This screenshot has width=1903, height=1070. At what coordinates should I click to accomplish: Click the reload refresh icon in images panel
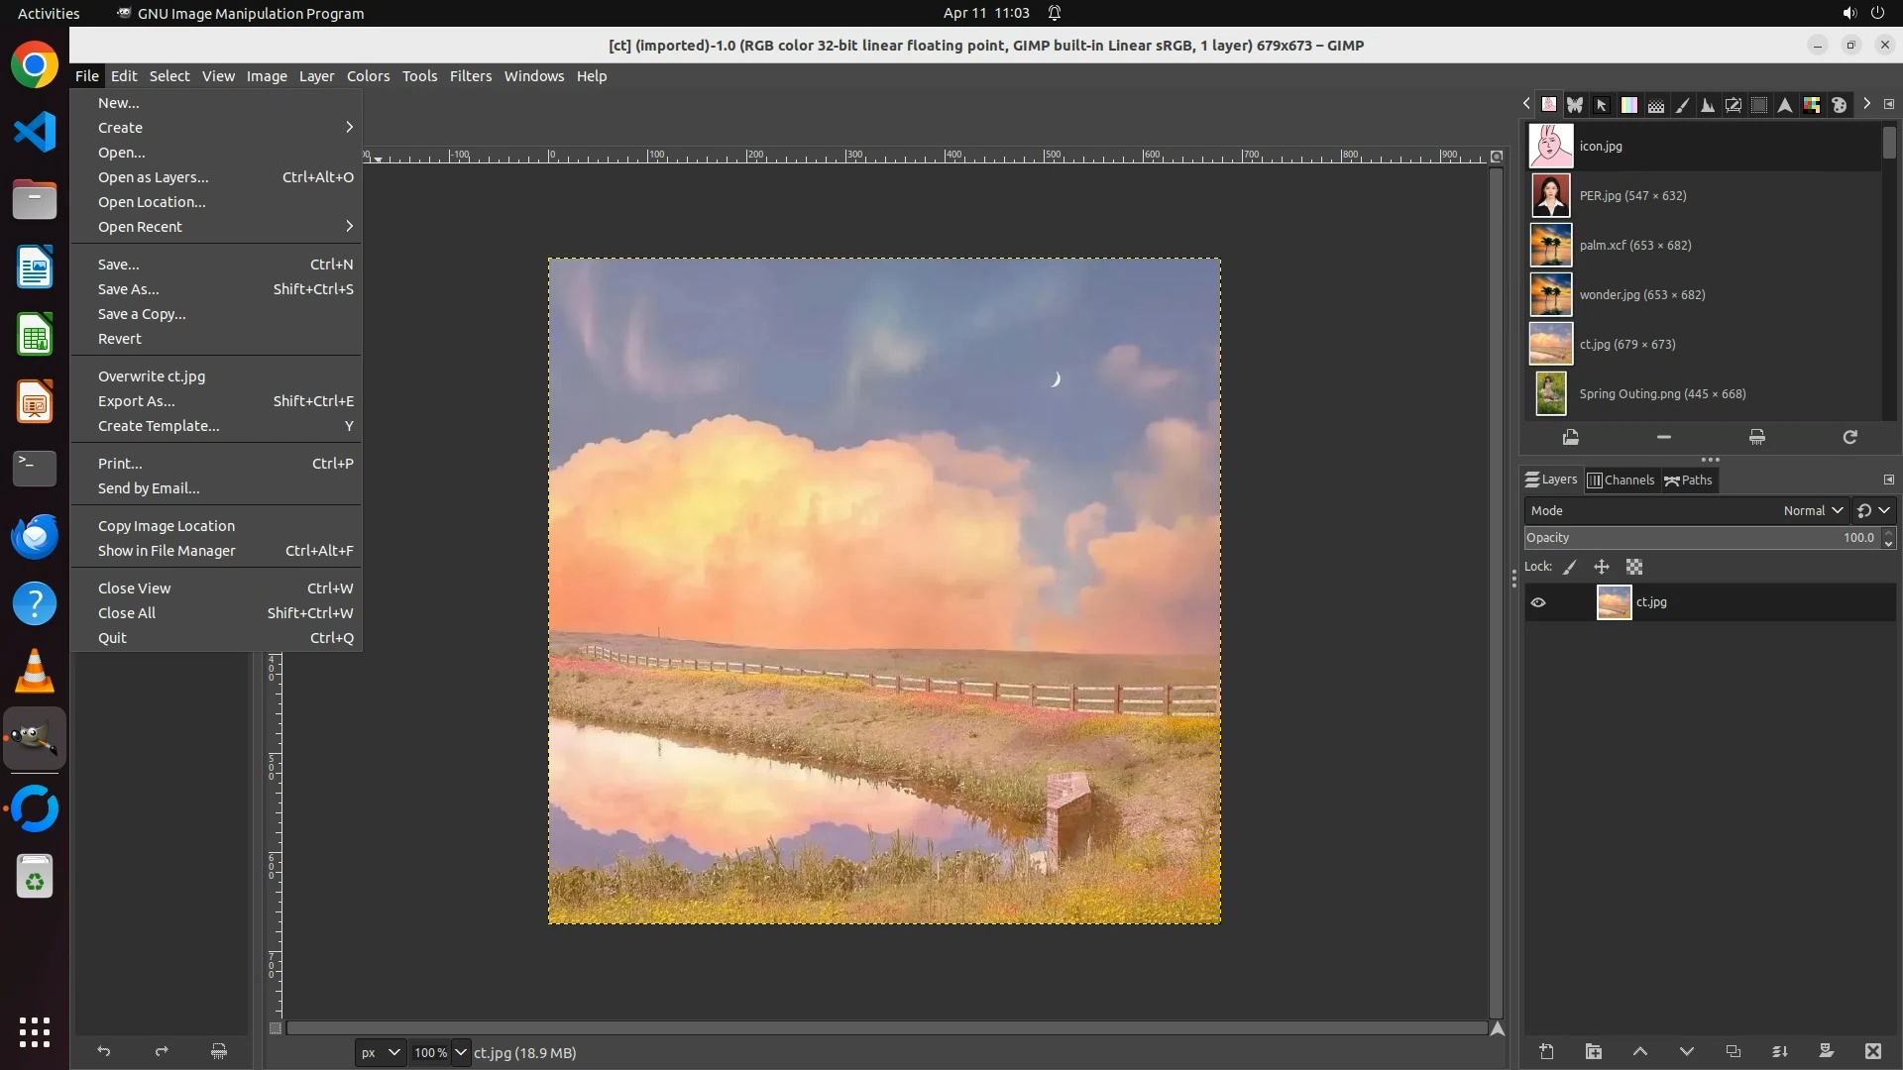(1849, 437)
